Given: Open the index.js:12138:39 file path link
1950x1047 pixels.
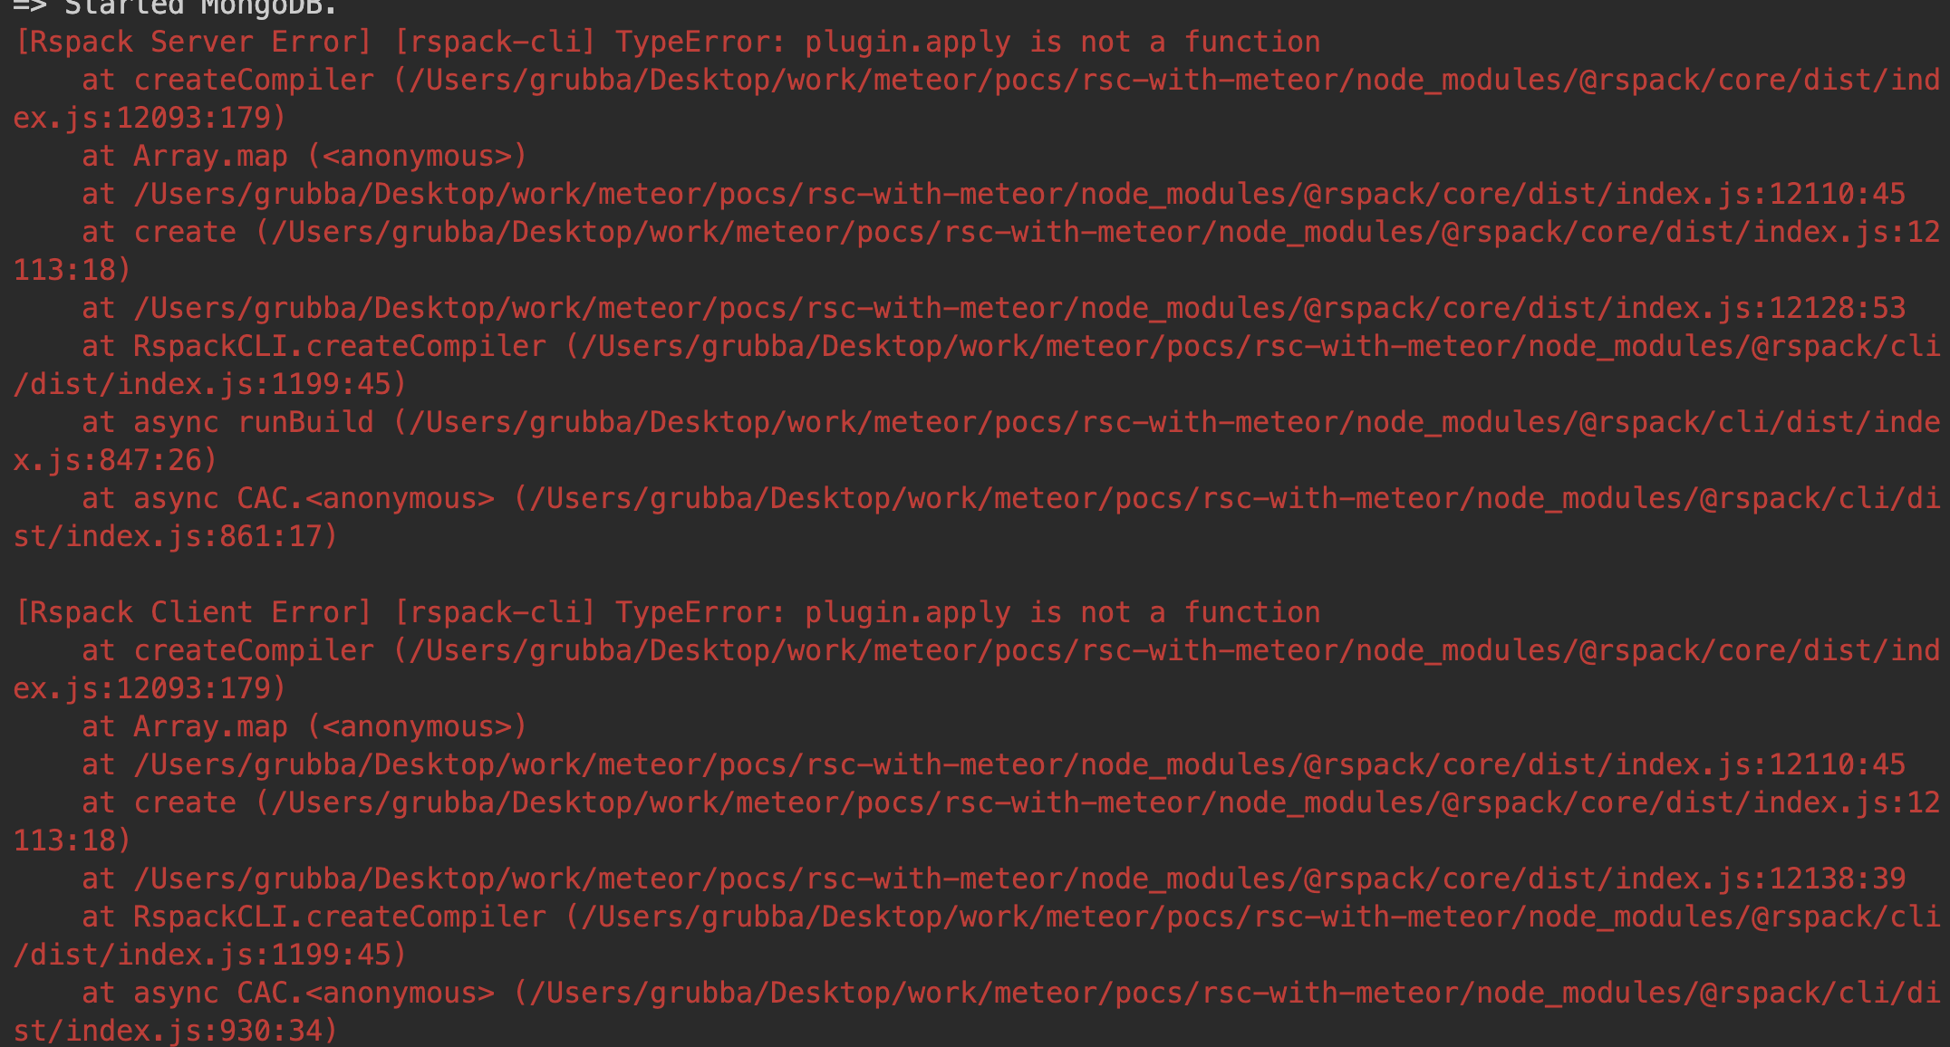Looking at the screenshot, I should (1019, 879).
